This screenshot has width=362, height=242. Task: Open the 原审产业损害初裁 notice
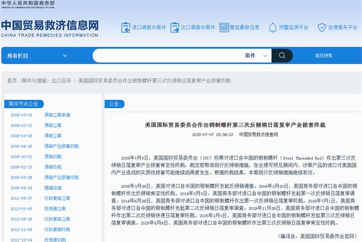pos(62,146)
